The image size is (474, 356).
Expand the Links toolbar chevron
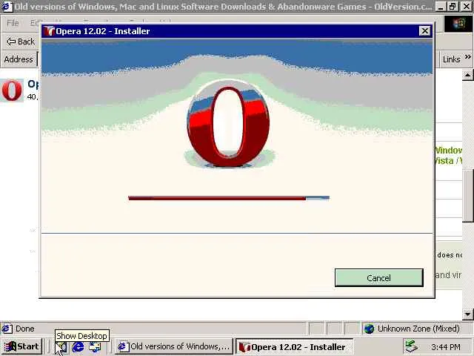coord(467,57)
